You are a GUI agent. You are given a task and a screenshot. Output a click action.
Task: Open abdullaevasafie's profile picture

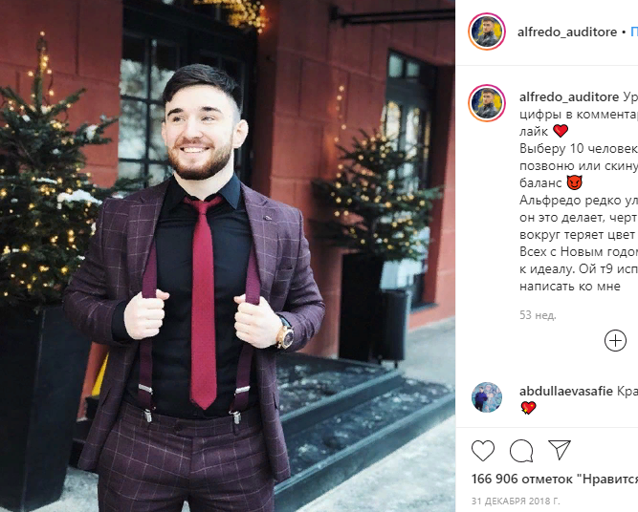click(487, 397)
